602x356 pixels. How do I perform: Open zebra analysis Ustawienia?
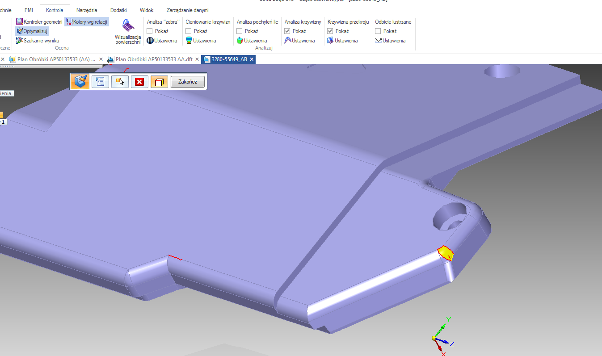click(x=162, y=41)
